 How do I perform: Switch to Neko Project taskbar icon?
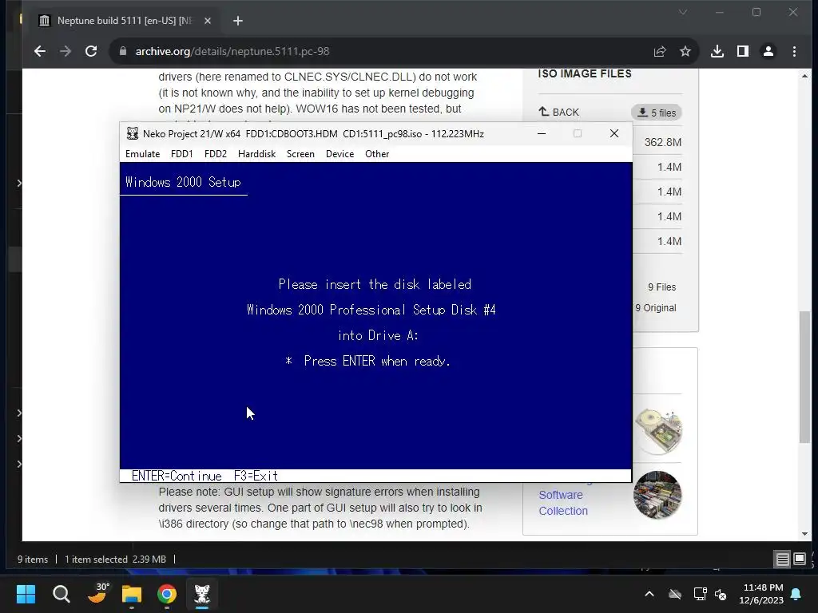pos(202,594)
